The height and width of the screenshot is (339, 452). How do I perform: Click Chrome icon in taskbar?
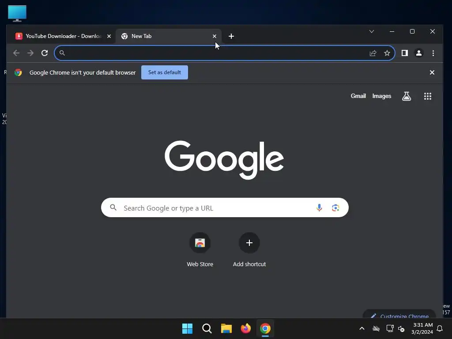pyautogui.click(x=265, y=328)
